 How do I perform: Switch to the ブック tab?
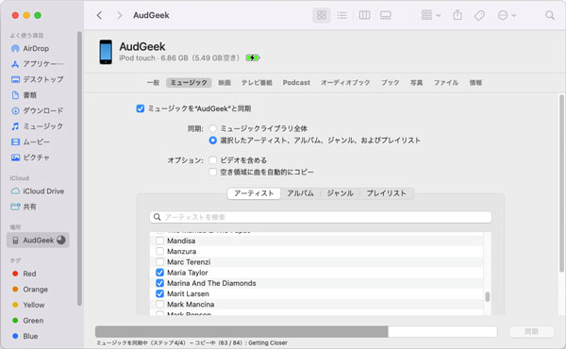tap(391, 83)
